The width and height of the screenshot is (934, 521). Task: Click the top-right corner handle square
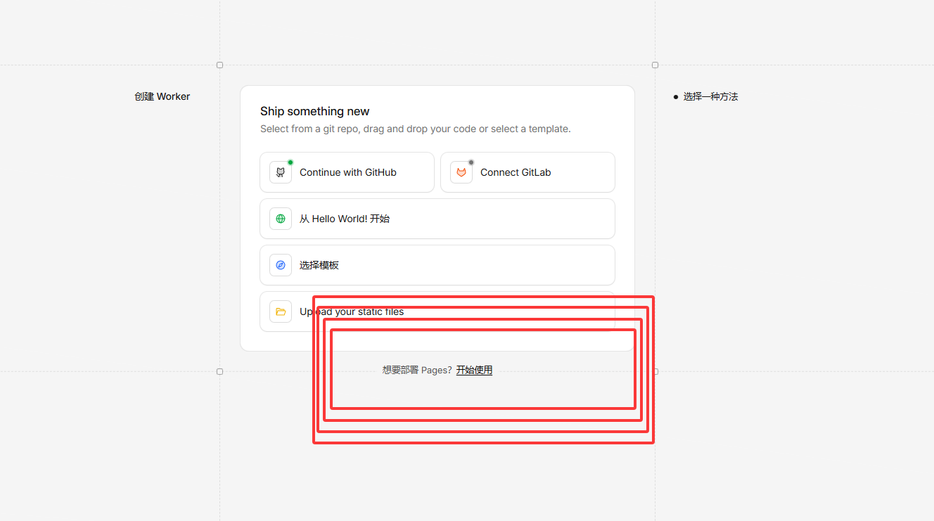coord(655,65)
